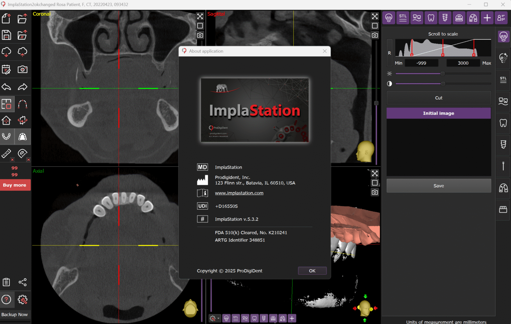This screenshot has height=324, width=511.
Task: Upload to cloud icon
Action: tap(22, 52)
